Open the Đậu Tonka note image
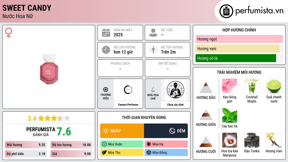The image size is (288, 162). pyautogui.click(x=252, y=140)
